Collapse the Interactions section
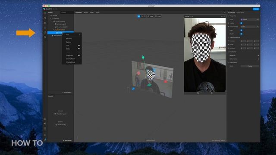 (229, 62)
